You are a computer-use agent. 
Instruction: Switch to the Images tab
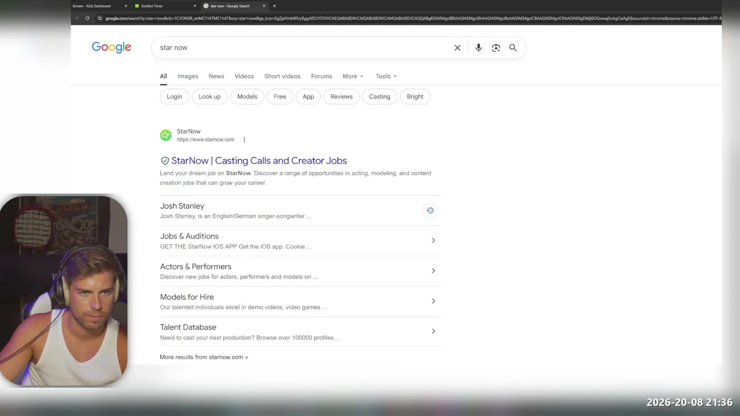click(x=188, y=76)
